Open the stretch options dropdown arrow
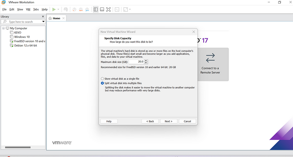Image resolution: width=293 pixels, height=157 pixels. (130, 9)
